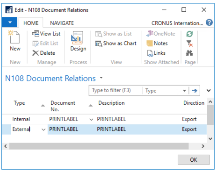Click the Edit List icon

pos(36,43)
